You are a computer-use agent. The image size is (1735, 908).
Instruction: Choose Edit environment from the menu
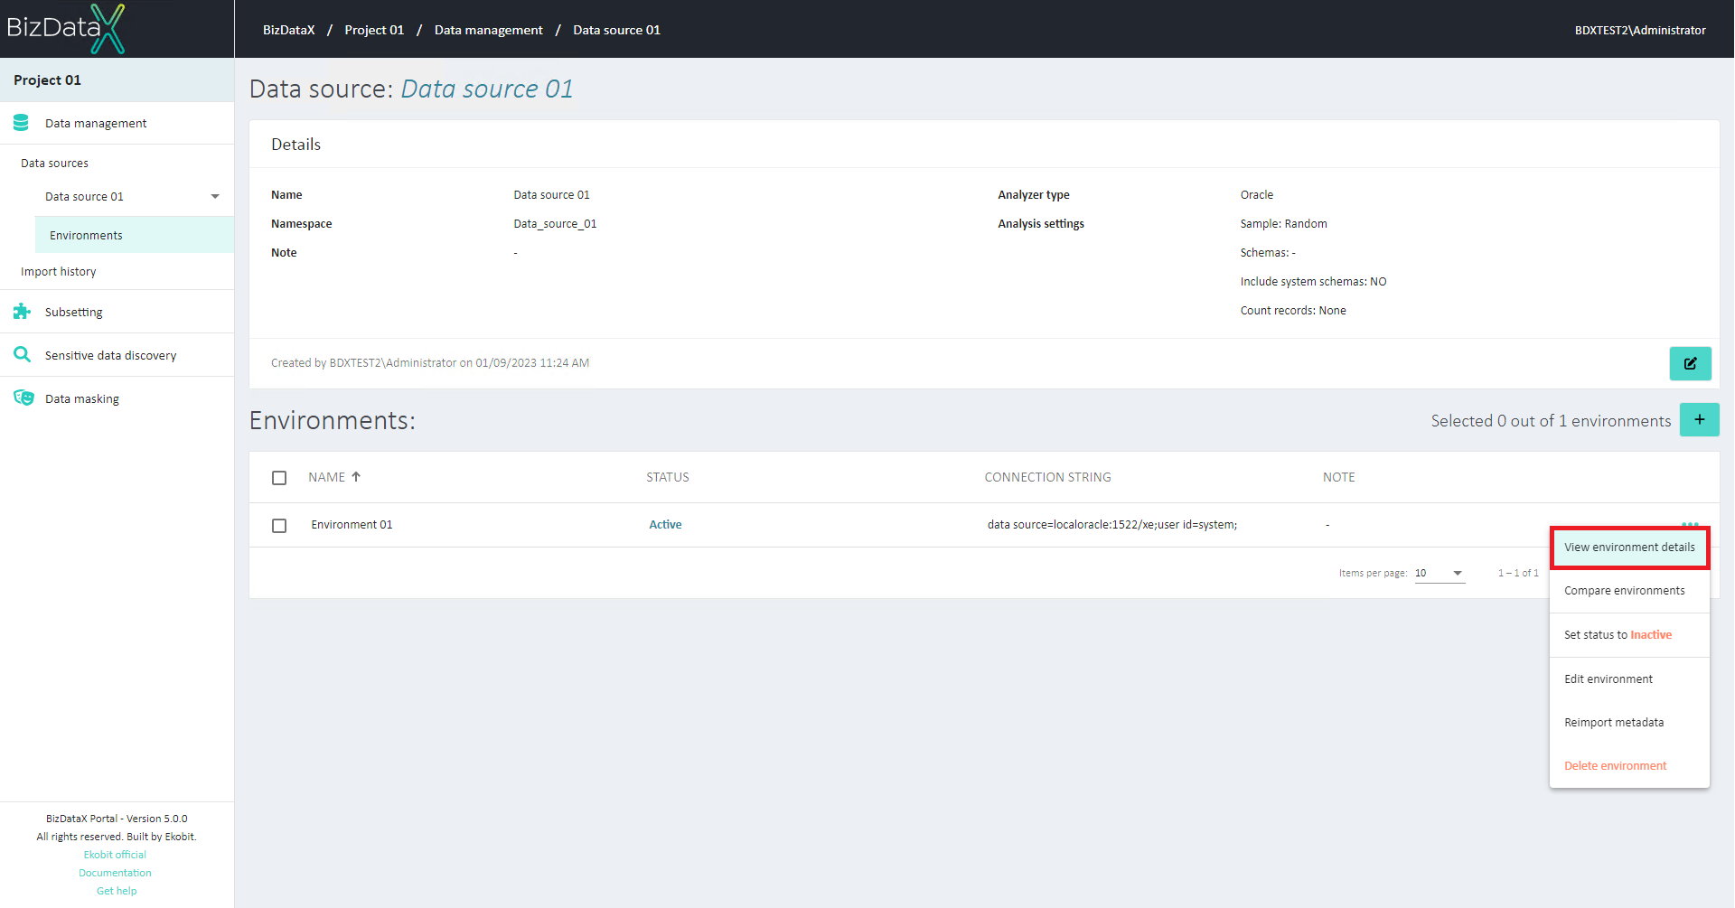[1629, 679]
